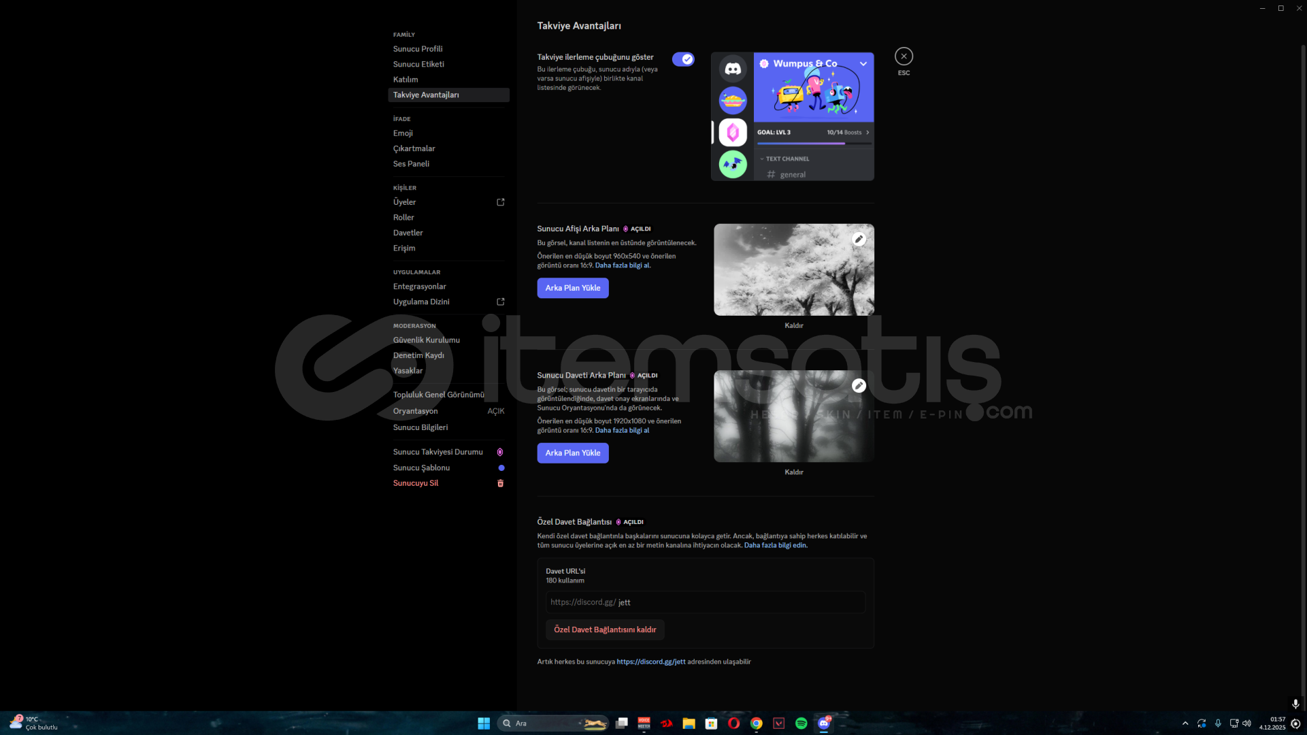The image size is (1307, 735).
Task: Click Discord logo in preview server list
Action: (x=733, y=69)
